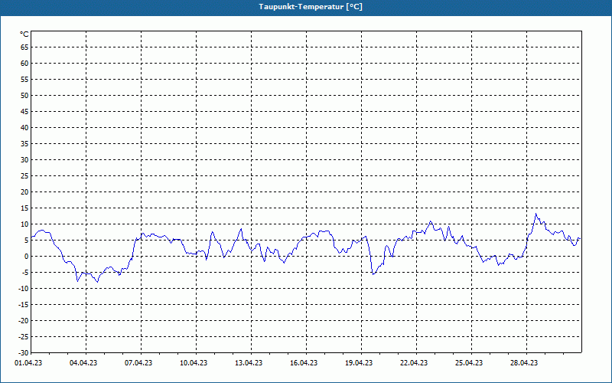Screen dimensions: 612x383
Task: Click the date label 22.04.23
Action: click(x=414, y=363)
